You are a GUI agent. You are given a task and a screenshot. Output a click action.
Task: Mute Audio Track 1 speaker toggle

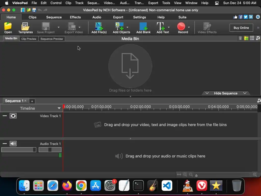pos(13,143)
